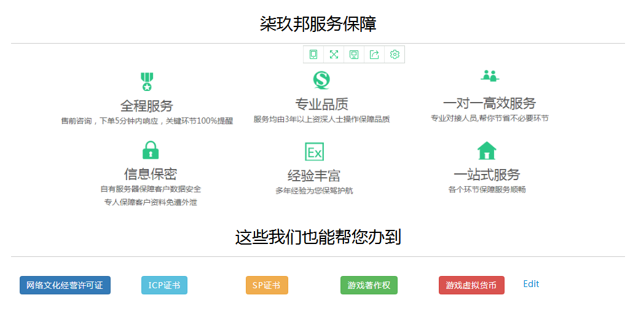Click the orange SP证书 button

(x=267, y=285)
